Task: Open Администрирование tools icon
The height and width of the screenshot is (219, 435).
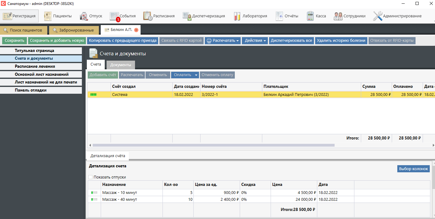Action: click(378, 16)
